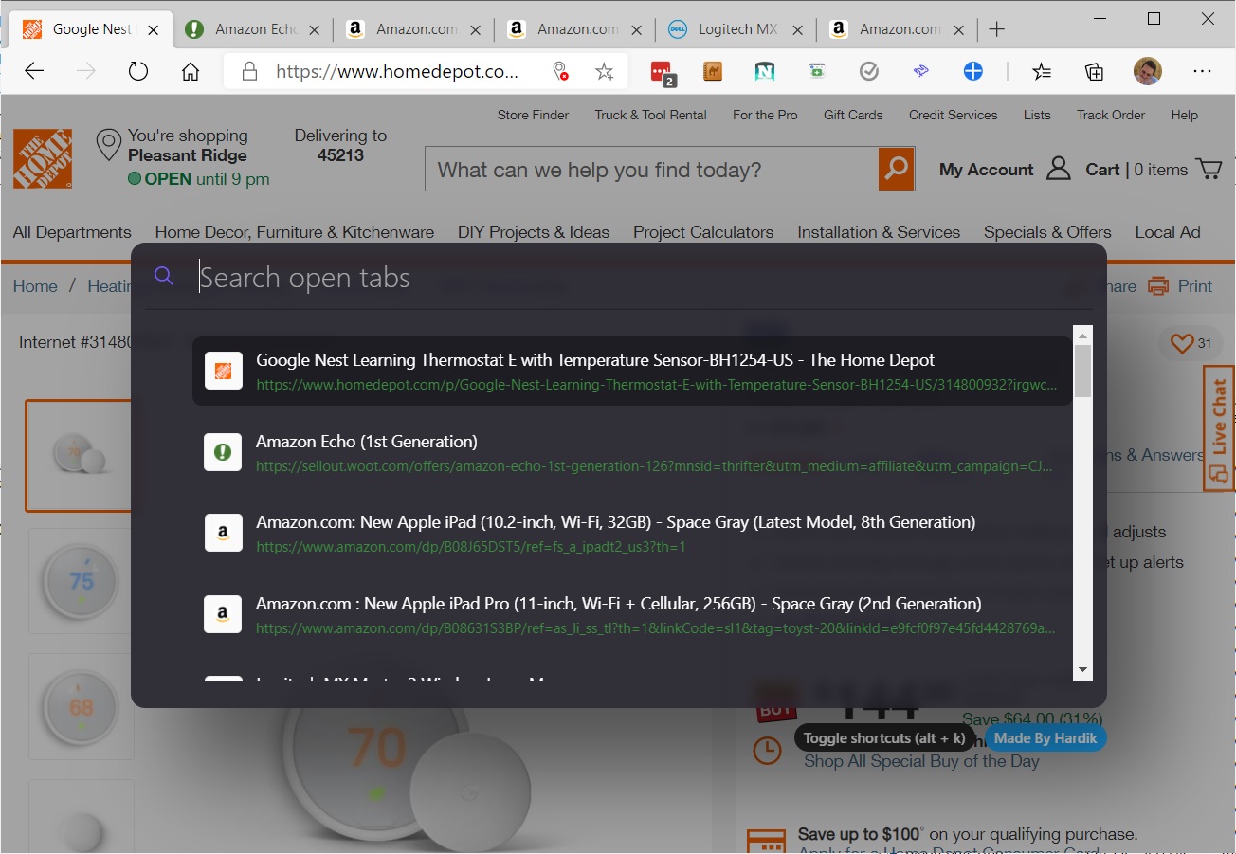
Task: Open a new browser tab
Action: tap(996, 29)
